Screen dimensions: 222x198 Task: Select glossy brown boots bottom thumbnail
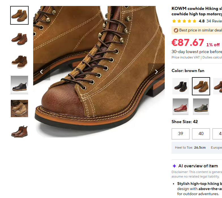point(19,131)
